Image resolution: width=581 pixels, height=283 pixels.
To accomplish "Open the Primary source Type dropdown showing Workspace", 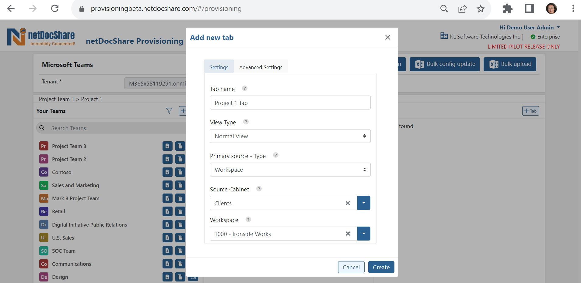I will (290, 170).
